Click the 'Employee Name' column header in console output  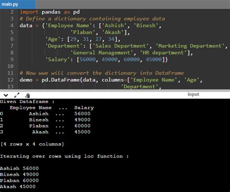tap(31, 108)
